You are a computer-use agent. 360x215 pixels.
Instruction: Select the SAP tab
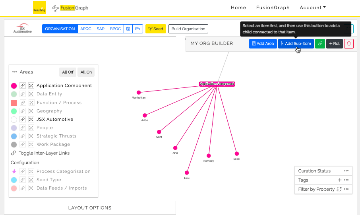point(101,29)
